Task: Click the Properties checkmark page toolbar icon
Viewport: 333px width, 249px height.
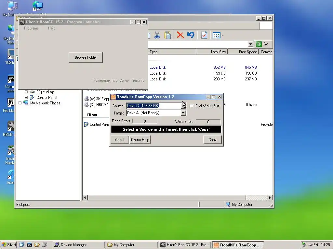Action: tap(204, 35)
